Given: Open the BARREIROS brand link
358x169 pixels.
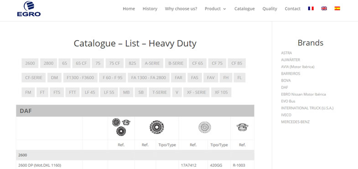Looking at the screenshot, I should pos(291,74).
